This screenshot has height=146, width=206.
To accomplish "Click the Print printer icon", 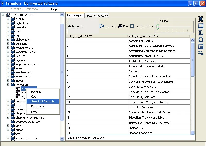I will [x=120, y=26].
